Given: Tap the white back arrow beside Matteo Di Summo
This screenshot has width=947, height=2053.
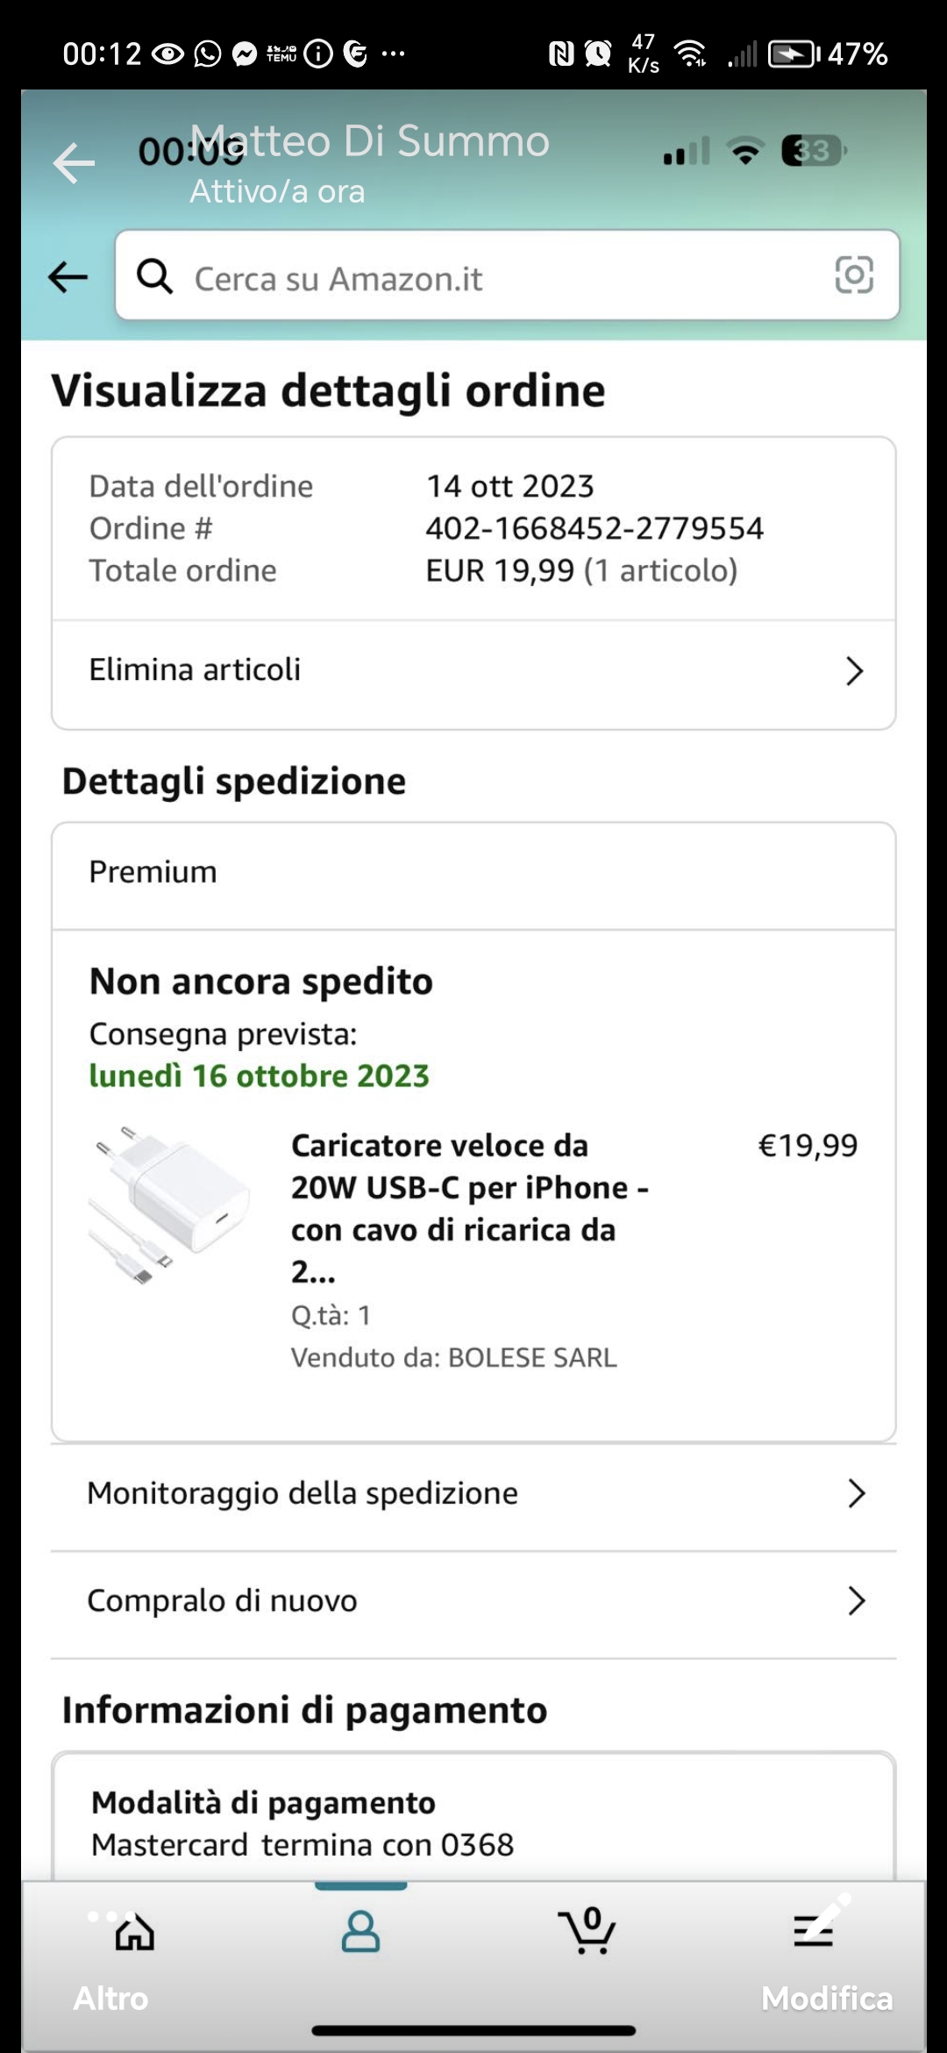Looking at the screenshot, I should click(74, 163).
